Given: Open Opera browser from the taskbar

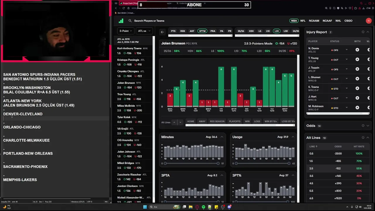Looking at the screenshot, I should [197, 207].
